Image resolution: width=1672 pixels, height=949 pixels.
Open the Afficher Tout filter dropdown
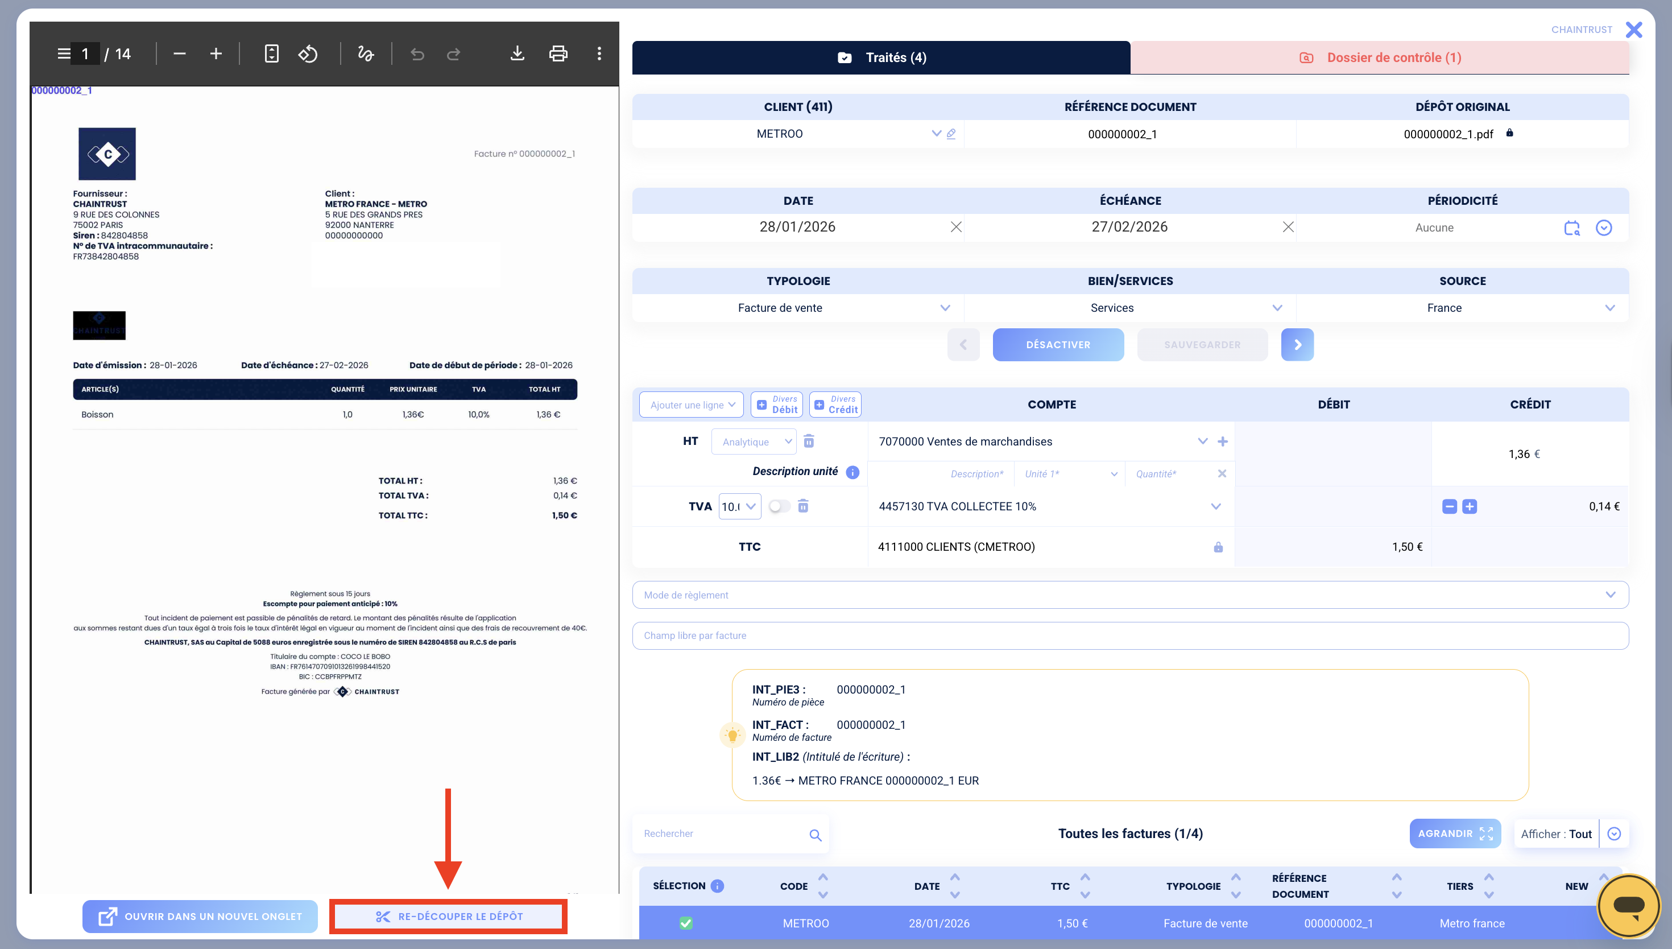pyautogui.click(x=1614, y=834)
